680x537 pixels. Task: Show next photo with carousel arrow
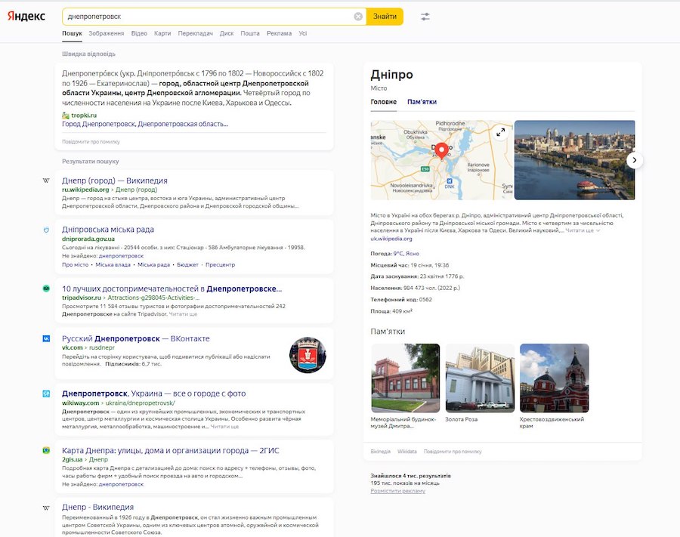tap(635, 160)
